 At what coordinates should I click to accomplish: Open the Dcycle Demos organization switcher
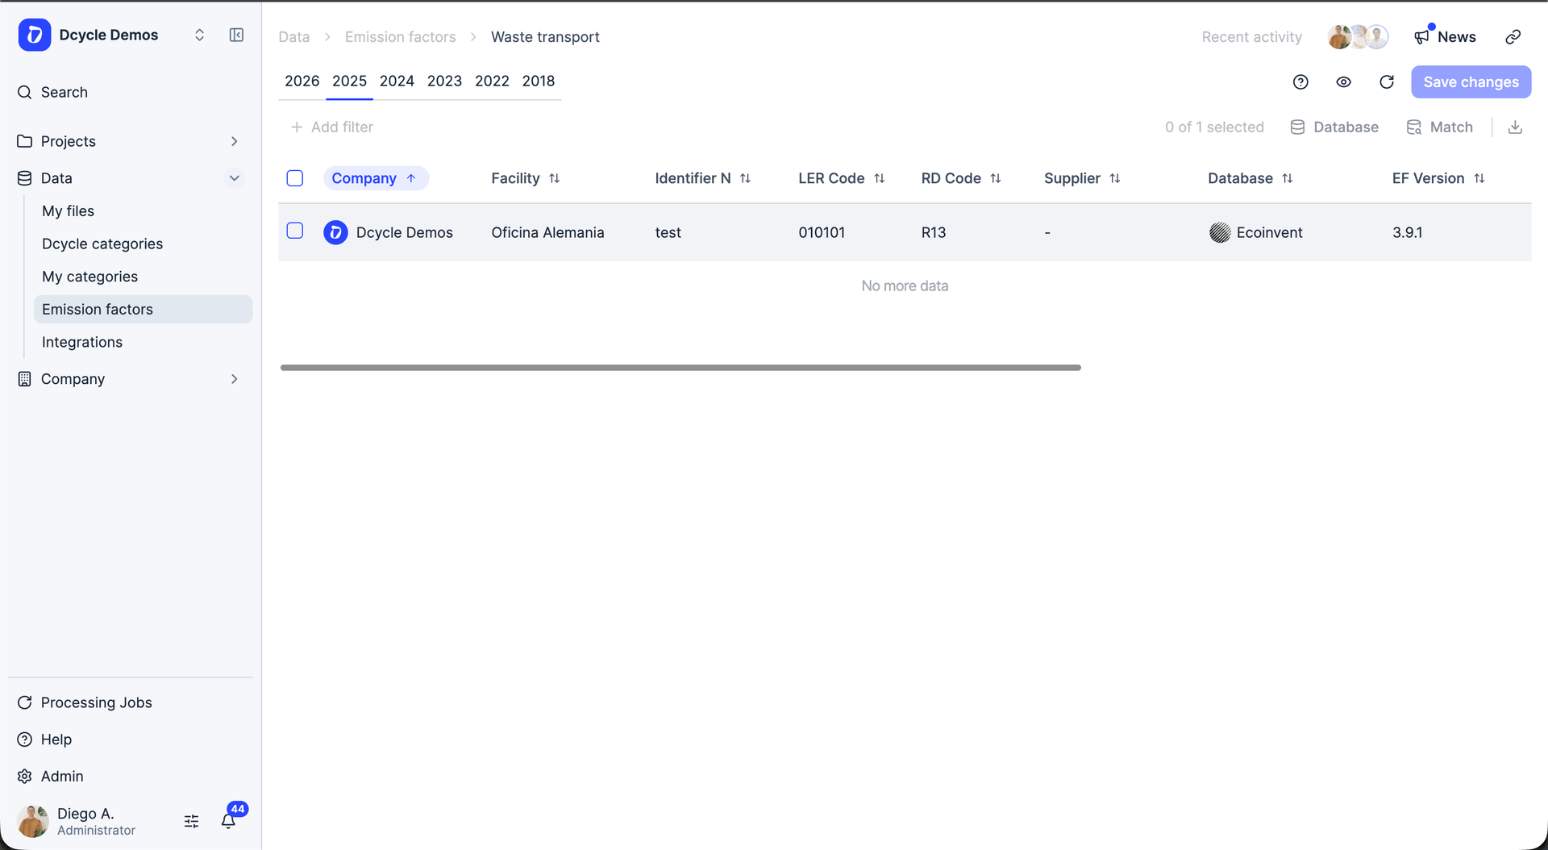pos(199,35)
